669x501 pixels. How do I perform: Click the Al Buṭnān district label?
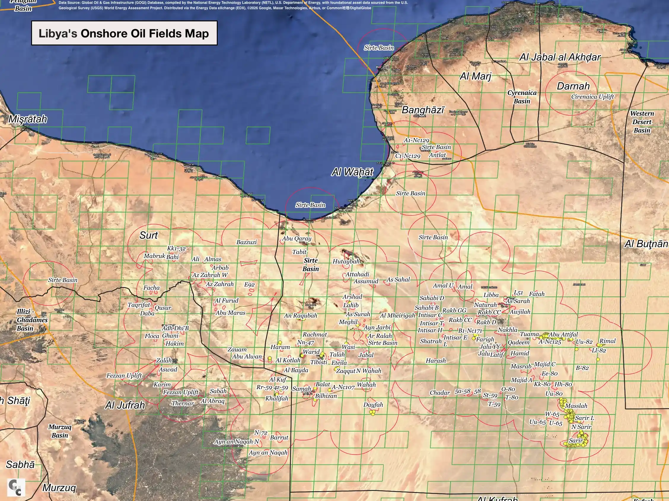click(x=646, y=244)
